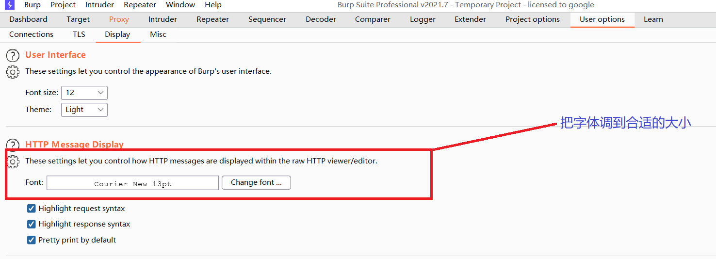Open help for HTTP Message Display section

(12, 144)
